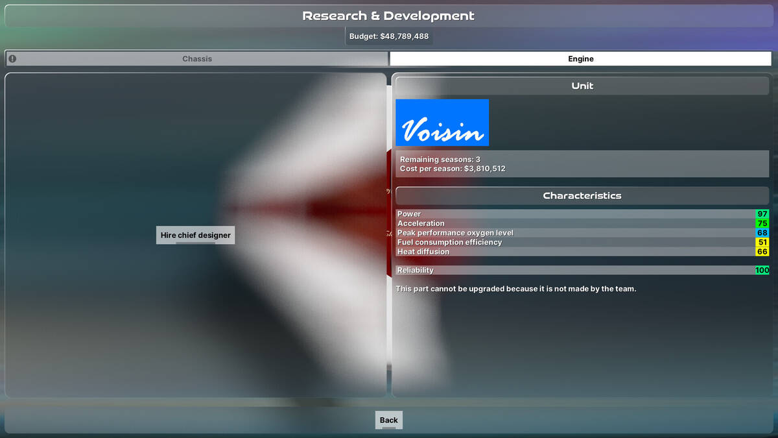Go back using the Back button
The height and width of the screenshot is (438, 778).
coord(388,420)
